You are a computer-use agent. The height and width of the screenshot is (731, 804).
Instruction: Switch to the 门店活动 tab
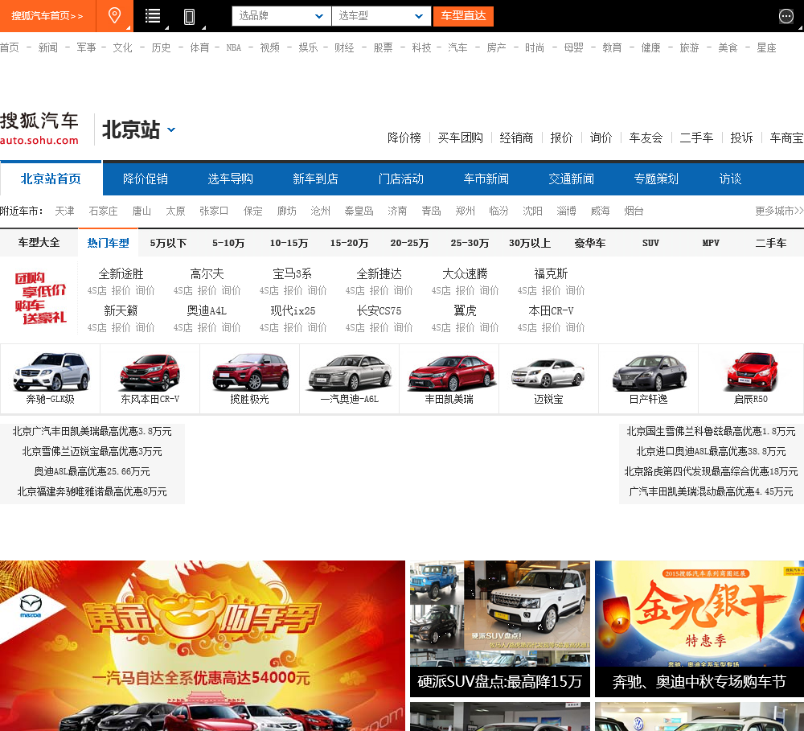click(x=401, y=179)
